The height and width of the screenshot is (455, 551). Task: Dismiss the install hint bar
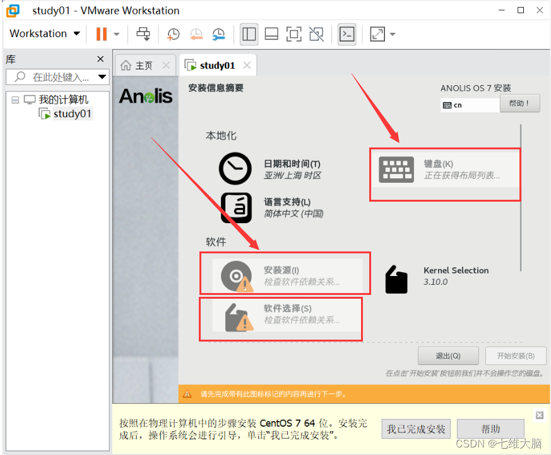click(x=540, y=415)
